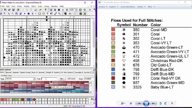Click the green crossed-threads icon beside grid
The width and height of the screenshot is (192, 108).
[x=85, y=14]
